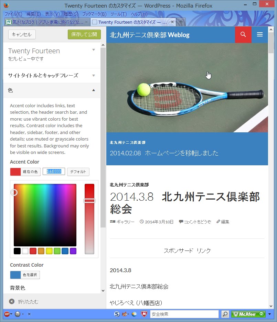
Task: Click the blue S icon in bottom toolbar
Action: click(117, 314)
